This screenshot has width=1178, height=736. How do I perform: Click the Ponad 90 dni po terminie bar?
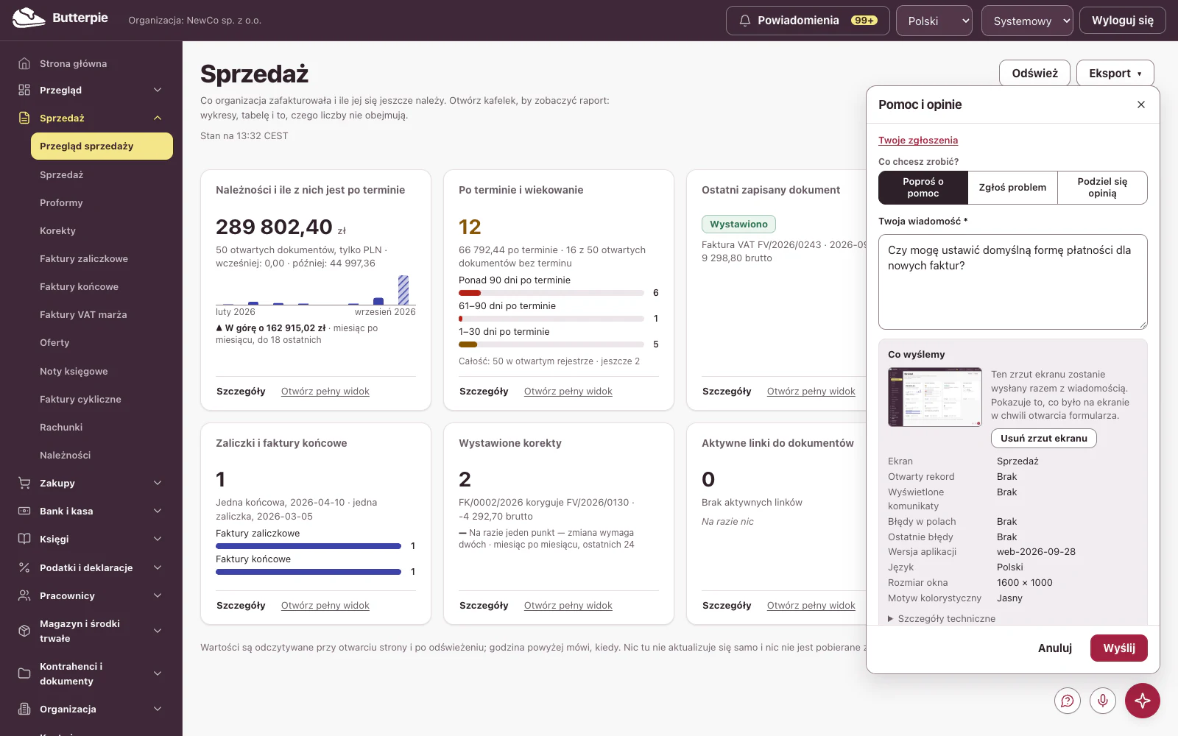[x=551, y=293]
